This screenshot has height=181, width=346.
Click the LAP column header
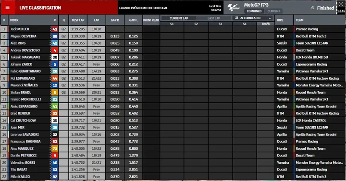point(97,20)
